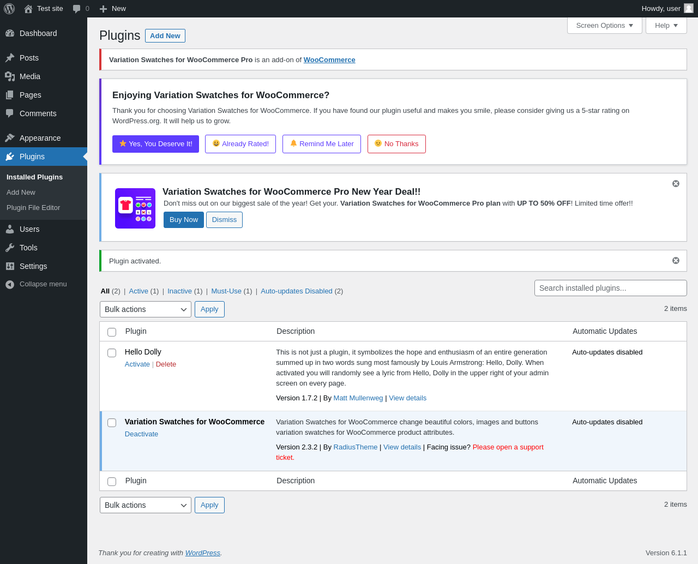Follow the WooCommerce link in notice
Image resolution: width=698 pixels, height=564 pixels.
point(329,60)
